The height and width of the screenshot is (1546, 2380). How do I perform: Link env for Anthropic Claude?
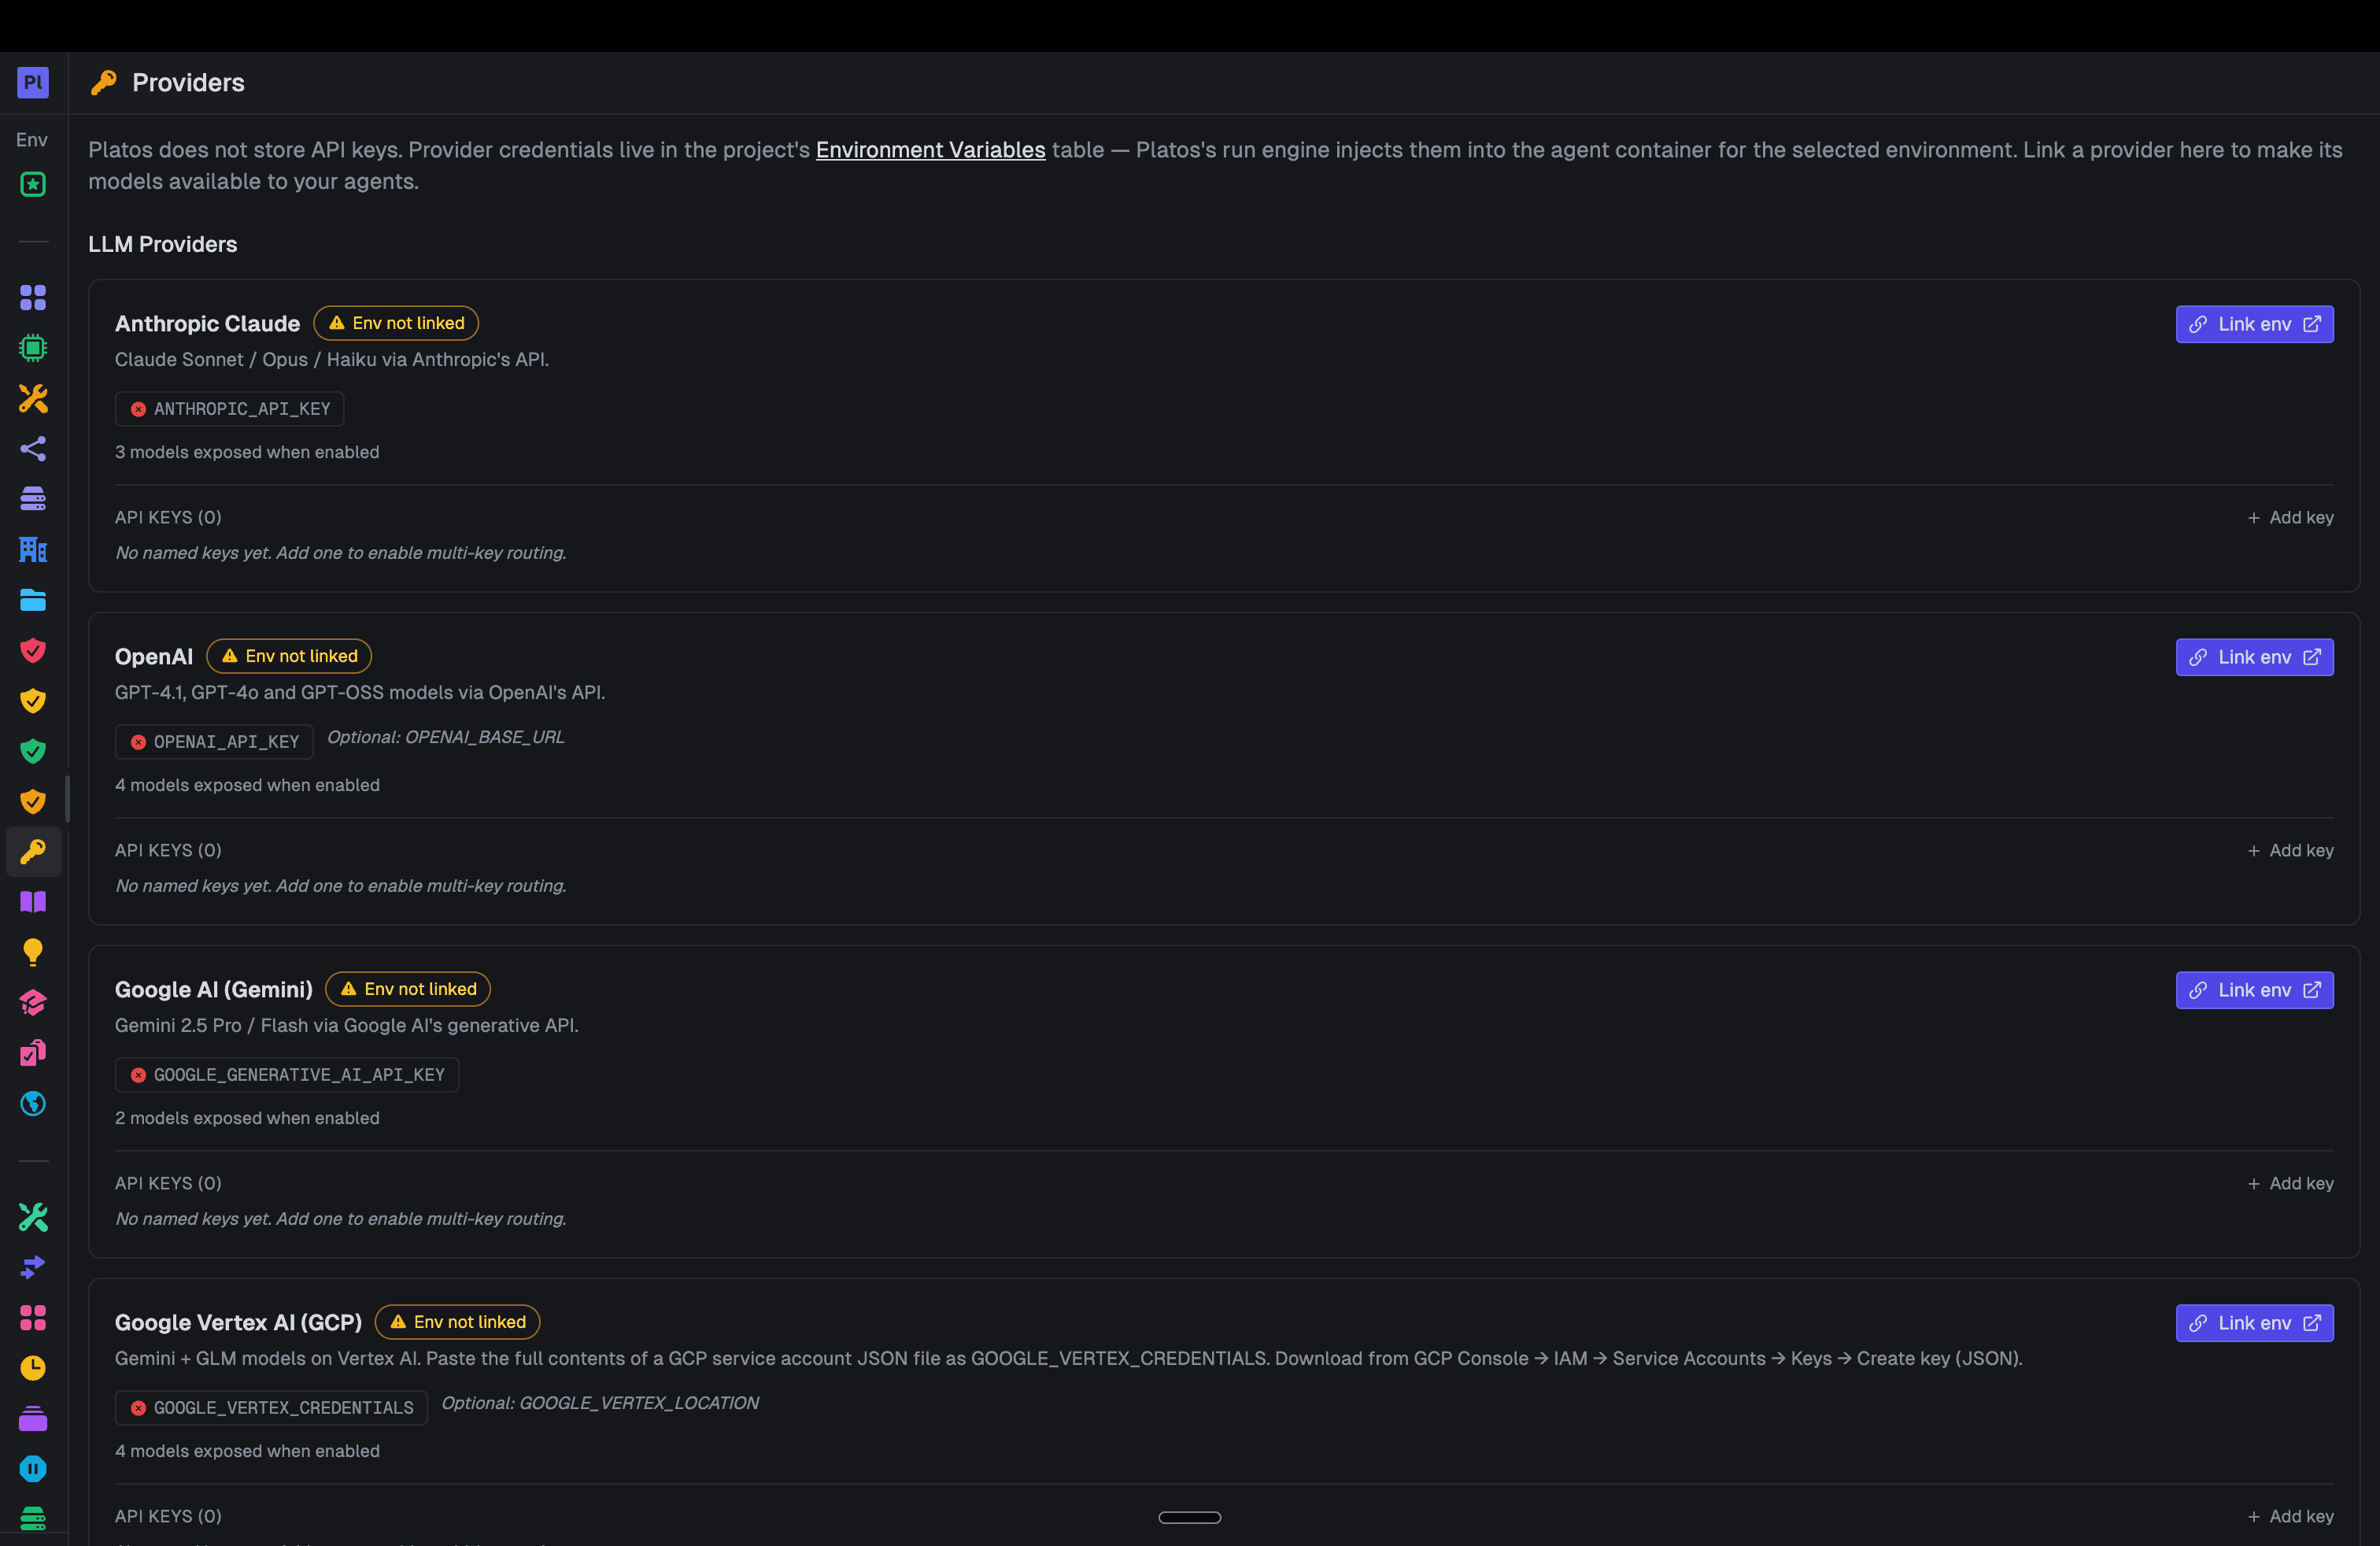[x=2254, y=324]
